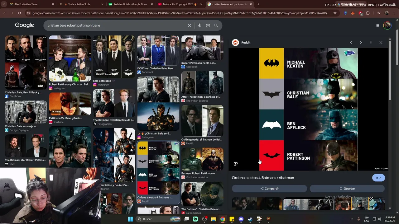399x224 pixels.
Task: Open the Chrome three-dot menu
Action: (x=394, y=13)
